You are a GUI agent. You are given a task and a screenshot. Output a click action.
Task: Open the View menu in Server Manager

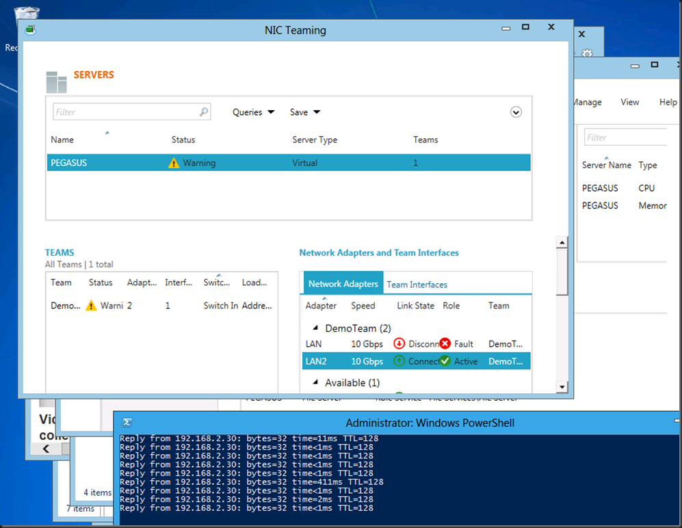630,102
